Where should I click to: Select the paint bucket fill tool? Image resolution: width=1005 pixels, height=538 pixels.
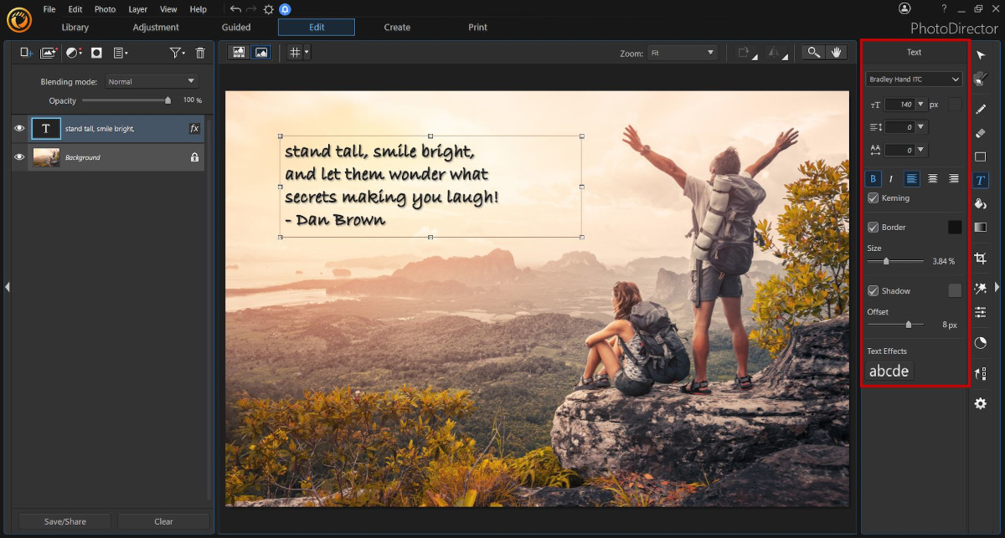(981, 203)
